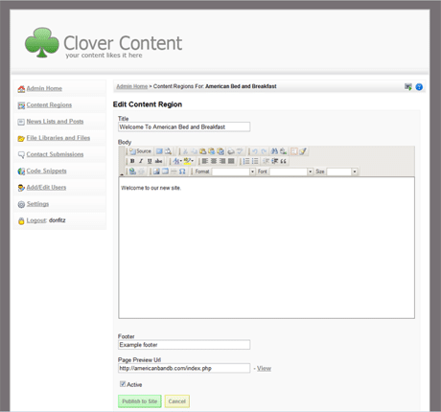Apply blockquote formatting

(283, 161)
